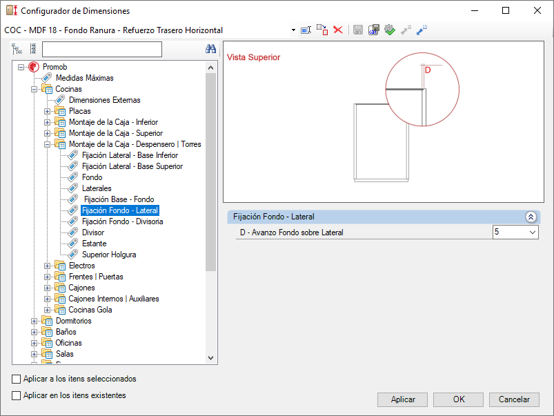
Task: Click the Vista Superior preview diagram
Action: (384, 122)
